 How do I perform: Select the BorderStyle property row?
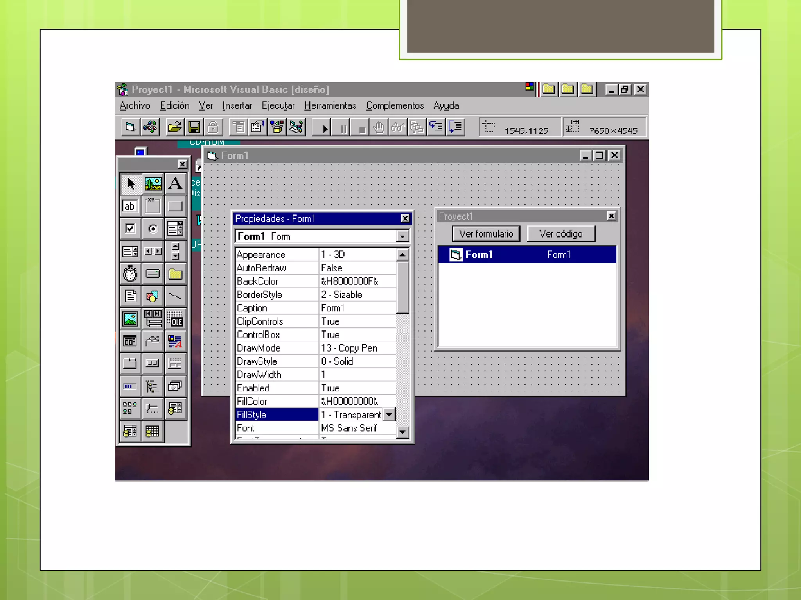point(316,295)
